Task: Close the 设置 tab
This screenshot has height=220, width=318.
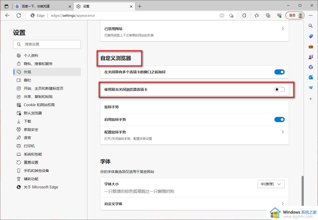Action: tap(131, 6)
